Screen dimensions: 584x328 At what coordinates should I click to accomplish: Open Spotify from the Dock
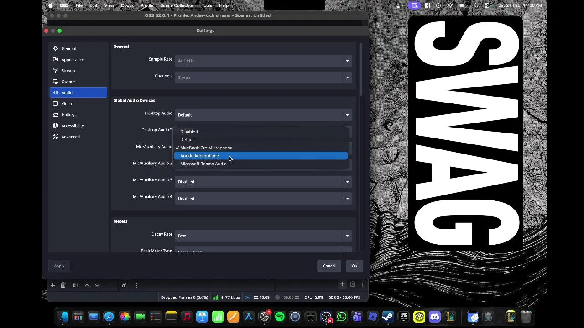click(280, 317)
